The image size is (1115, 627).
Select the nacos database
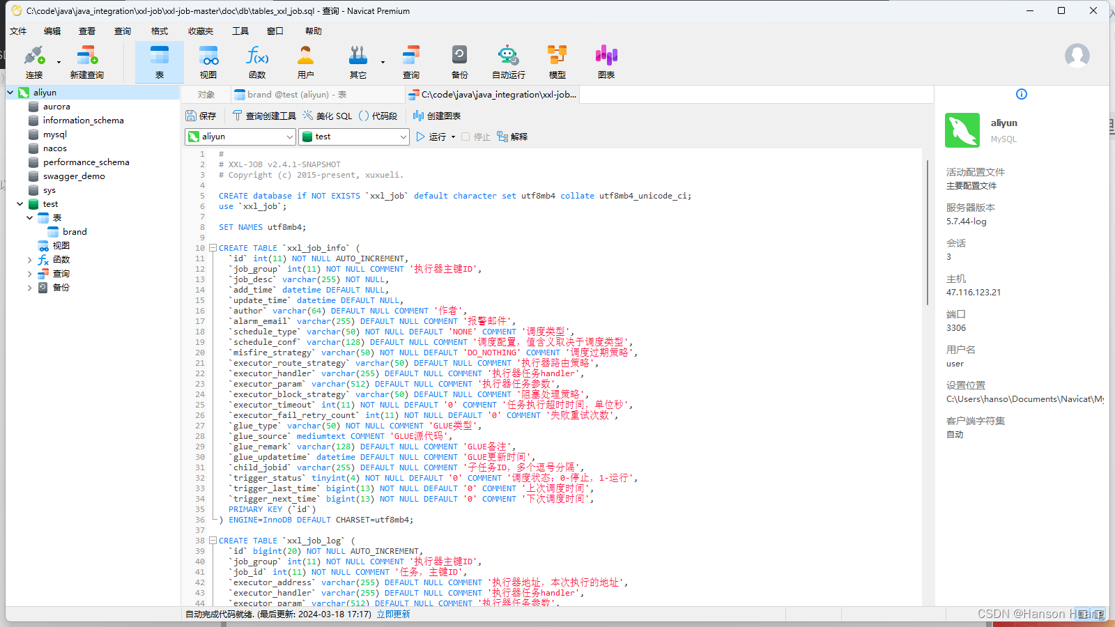click(55, 148)
